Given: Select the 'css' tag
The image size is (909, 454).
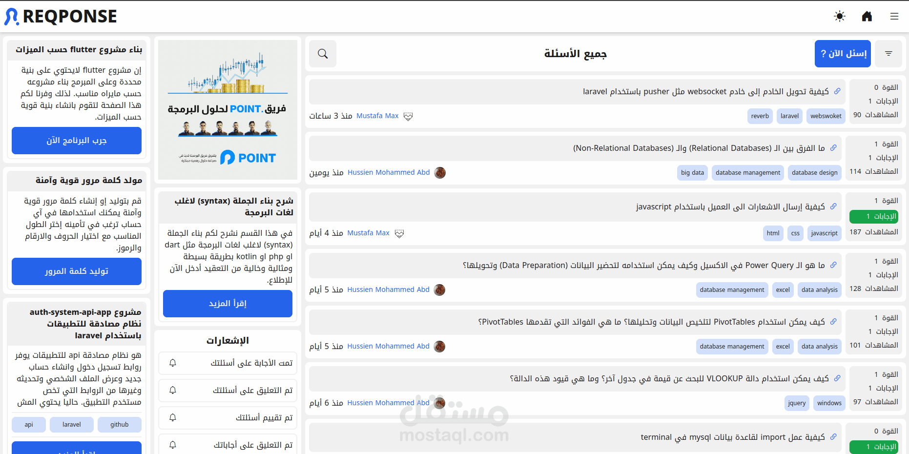Looking at the screenshot, I should (x=795, y=233).
